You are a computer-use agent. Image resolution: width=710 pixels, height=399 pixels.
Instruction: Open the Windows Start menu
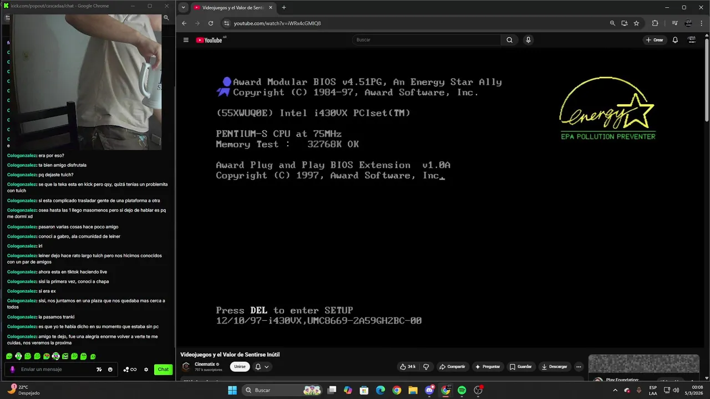(232, 390)
